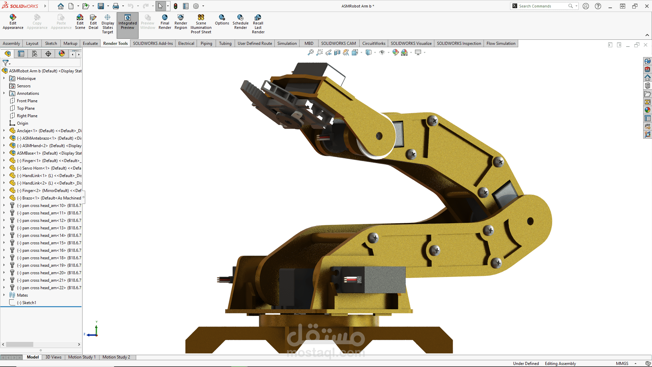
Task: Expand the Historique tree item
Action: point(4,78)
